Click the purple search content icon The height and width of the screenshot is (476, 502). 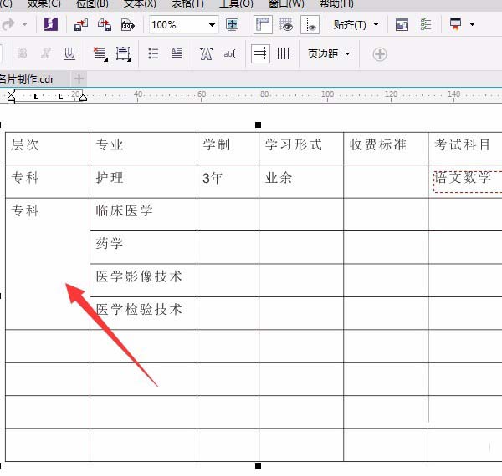[x=51, y=24]
